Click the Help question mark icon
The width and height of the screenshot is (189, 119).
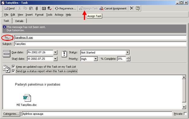[x=138, y=8]
